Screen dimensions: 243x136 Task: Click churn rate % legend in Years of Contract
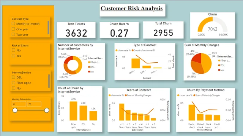116,96
